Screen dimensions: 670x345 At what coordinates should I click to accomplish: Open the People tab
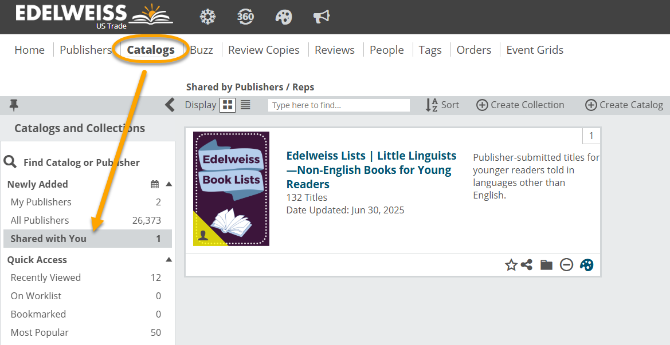click(x=387, y=50)
